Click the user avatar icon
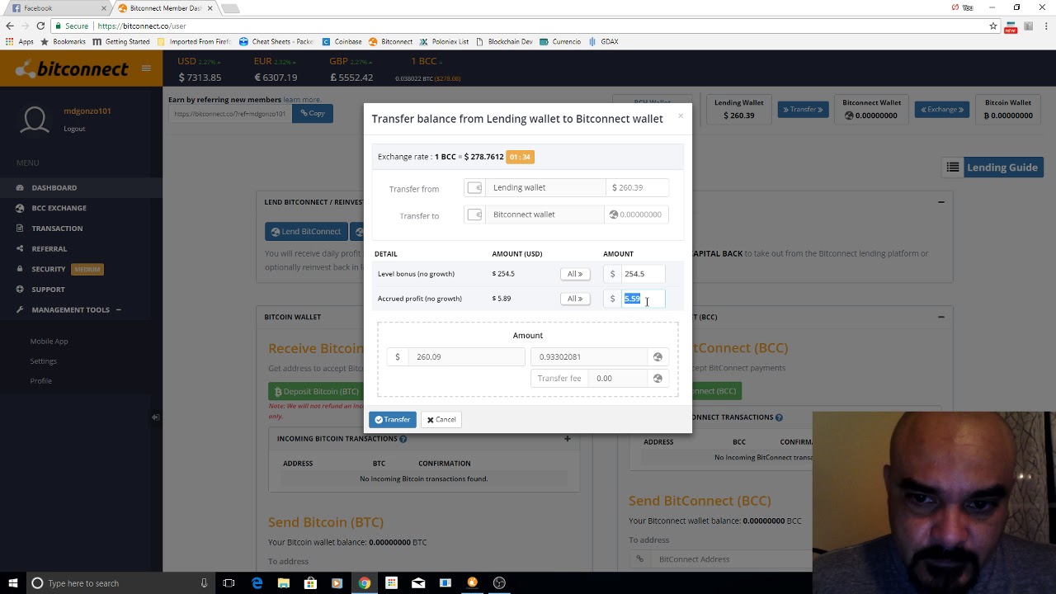 click(x=35, y=120)
